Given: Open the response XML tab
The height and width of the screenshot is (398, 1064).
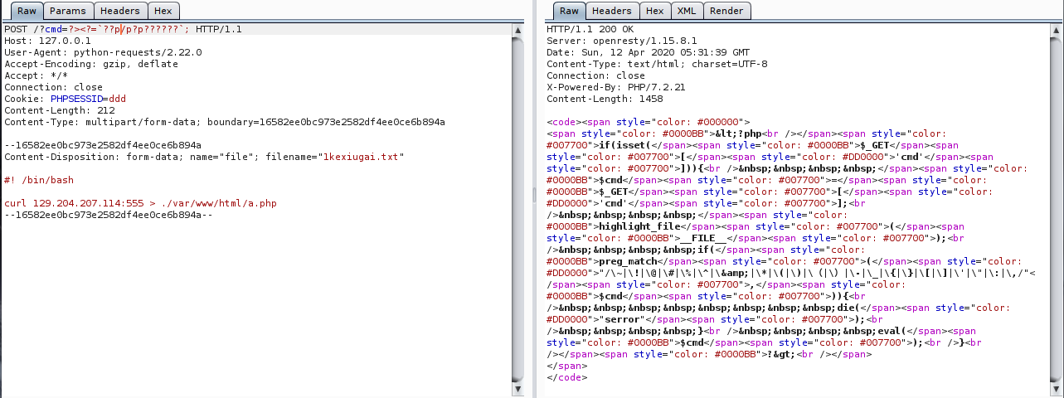Looking at the screenshot, I should [687, 11].
